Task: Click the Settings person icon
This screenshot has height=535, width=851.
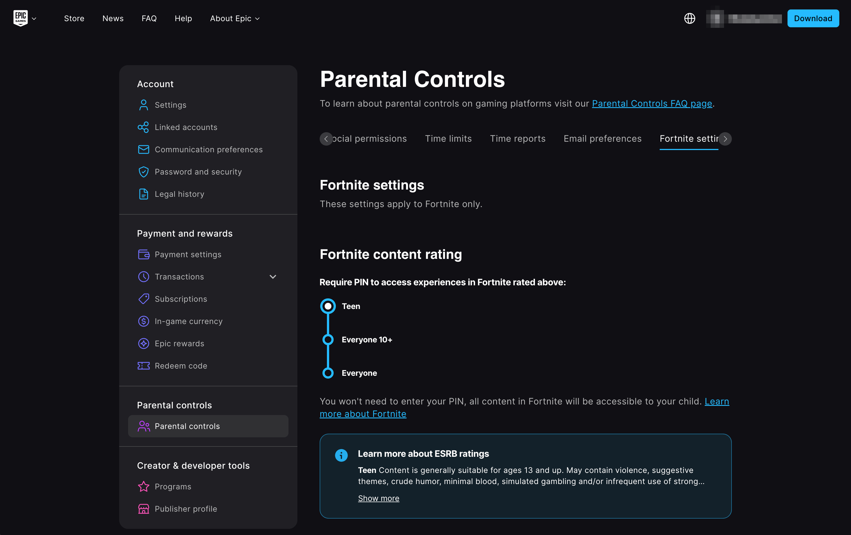Action: coord(143,105)
